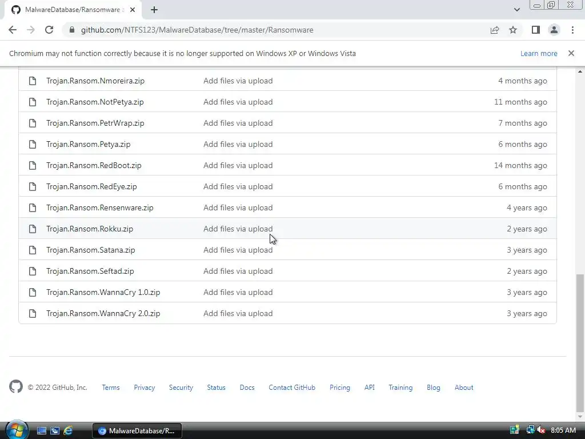The height and width of the screenshot is (439, 585).
Task: Open Trojan.Ransom.RedEye.zip
Action: pyautogui.click(x=91, y=187)
